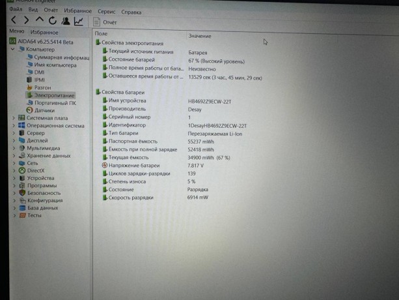The image size is (399, 300).
Task: Click the Back navigation arrow
Action: [x=14, y=22]
